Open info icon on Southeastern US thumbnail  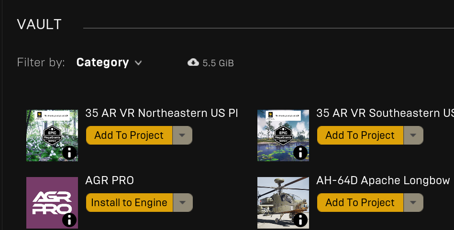point(300,153)
